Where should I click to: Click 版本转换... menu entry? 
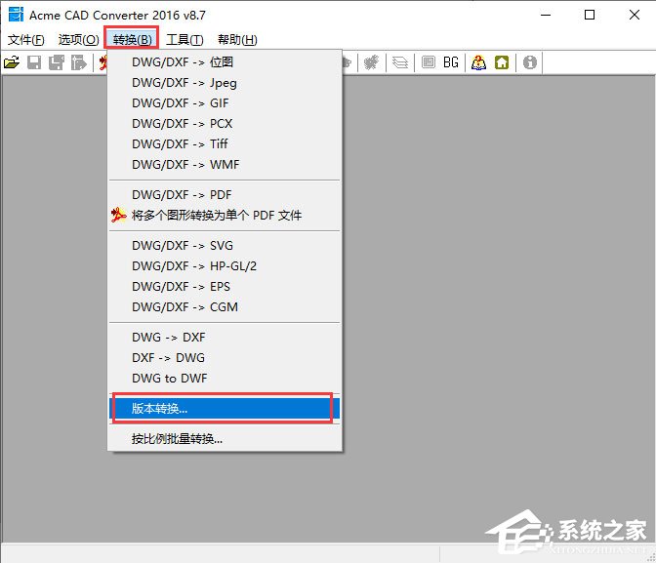[x=225, y=408]
